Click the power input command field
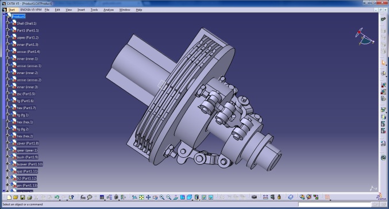The width and height of the screenshot is (389, 209). tap(334, 204)
